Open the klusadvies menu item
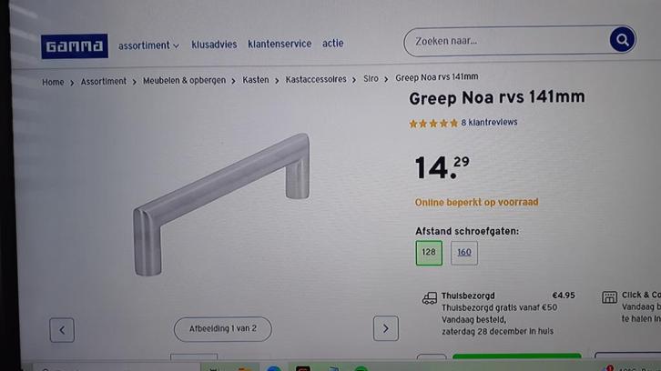This screenshot has height=371, width=661. (214, 45)
